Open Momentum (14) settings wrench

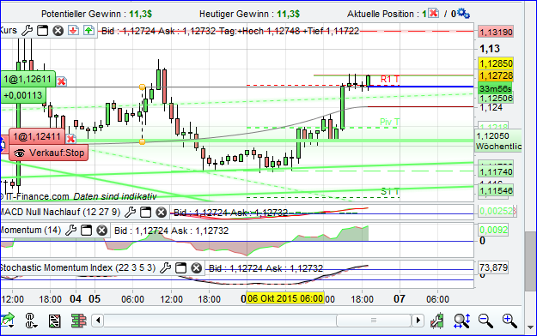tap(70, 231)
